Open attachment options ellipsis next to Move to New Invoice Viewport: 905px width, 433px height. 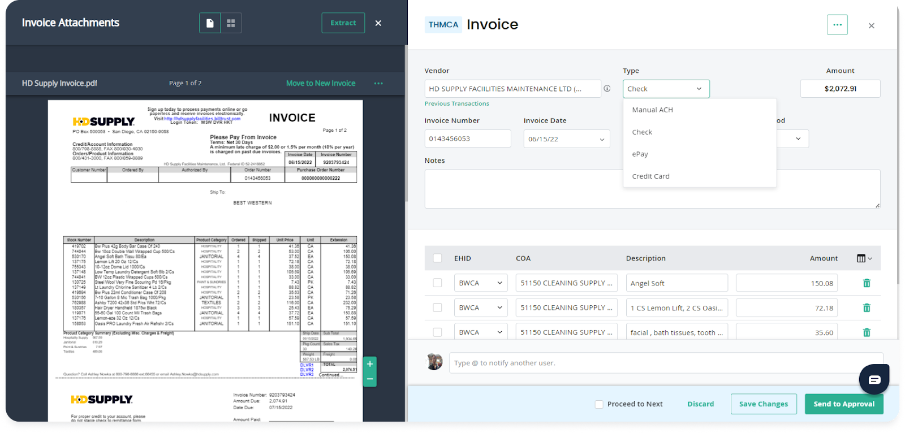(x=378, y=84)
